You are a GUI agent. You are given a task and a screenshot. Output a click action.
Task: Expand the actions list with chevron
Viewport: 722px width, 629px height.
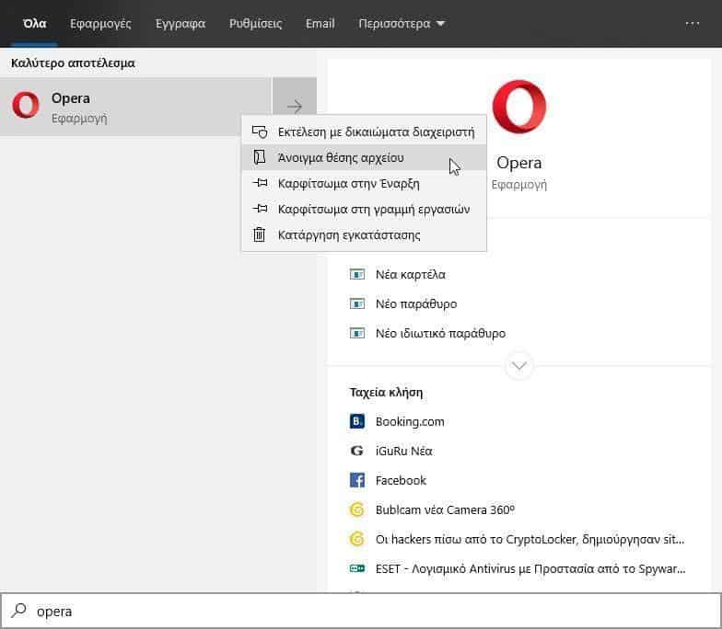(519, 366)
